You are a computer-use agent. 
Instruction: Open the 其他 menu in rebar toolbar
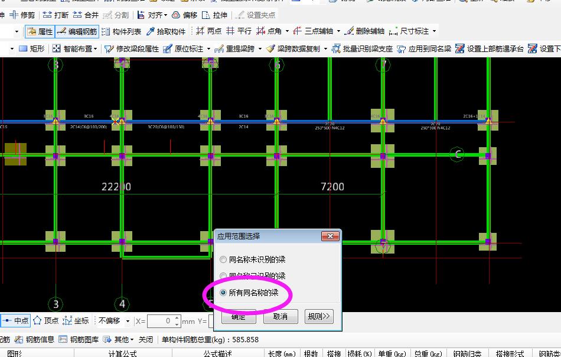[x=119, y=339]
